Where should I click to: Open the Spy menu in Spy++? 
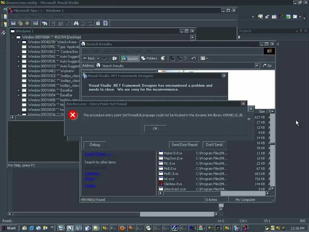(12, 16)
